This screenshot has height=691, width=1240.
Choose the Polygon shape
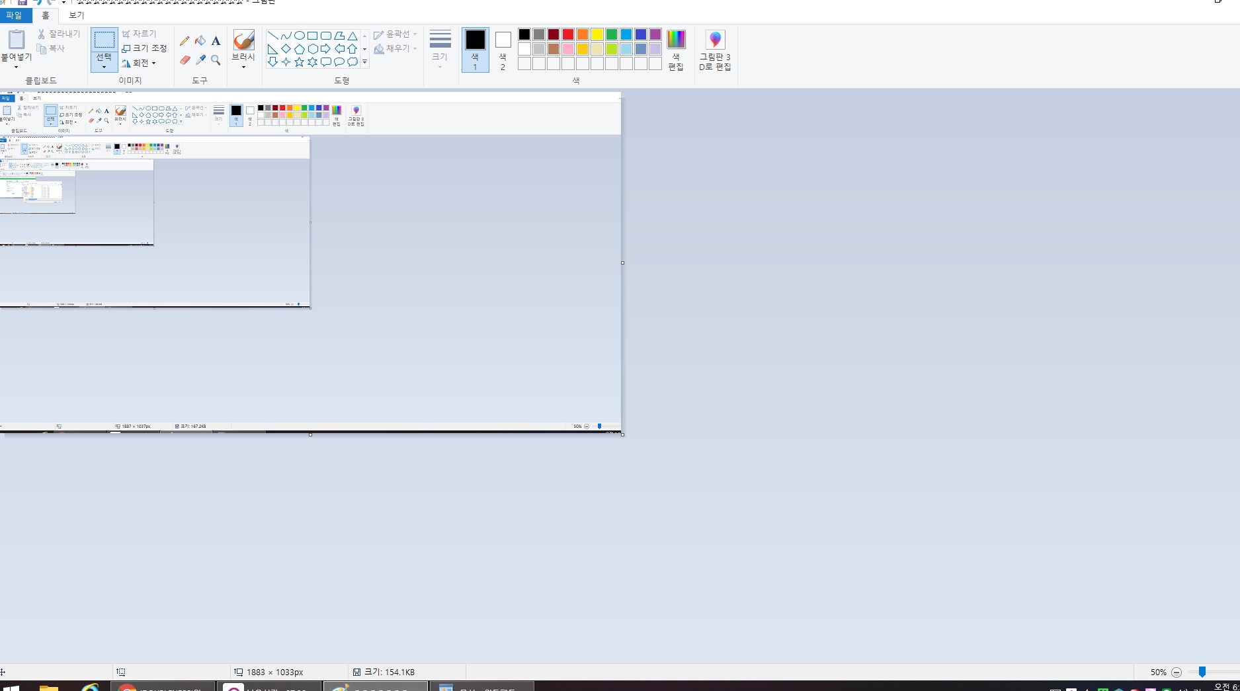339,36
